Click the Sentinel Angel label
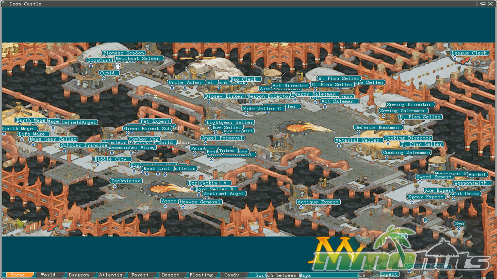497x279 pixels. (224, 193)
